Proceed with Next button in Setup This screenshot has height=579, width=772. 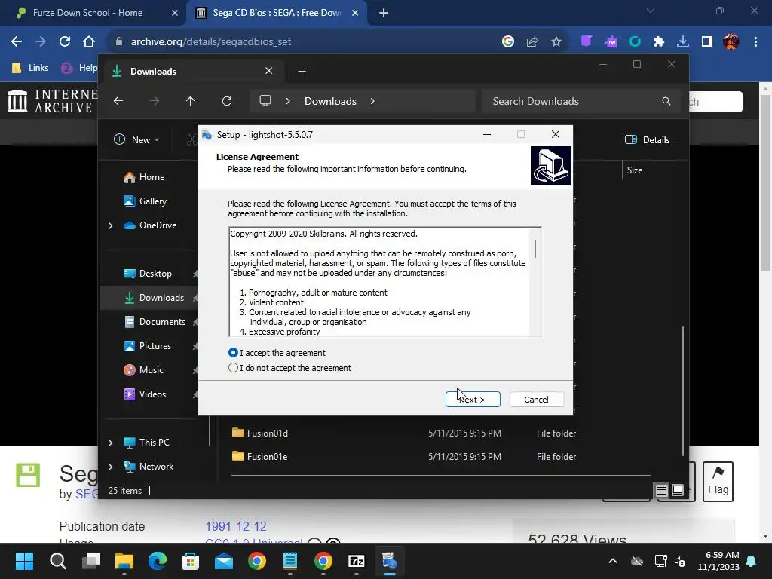(x=473, y=400)
